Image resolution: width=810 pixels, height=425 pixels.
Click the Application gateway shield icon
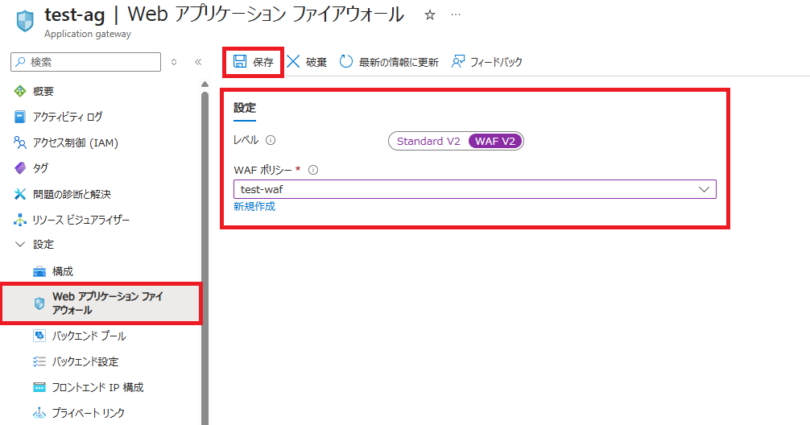[25, 21]
